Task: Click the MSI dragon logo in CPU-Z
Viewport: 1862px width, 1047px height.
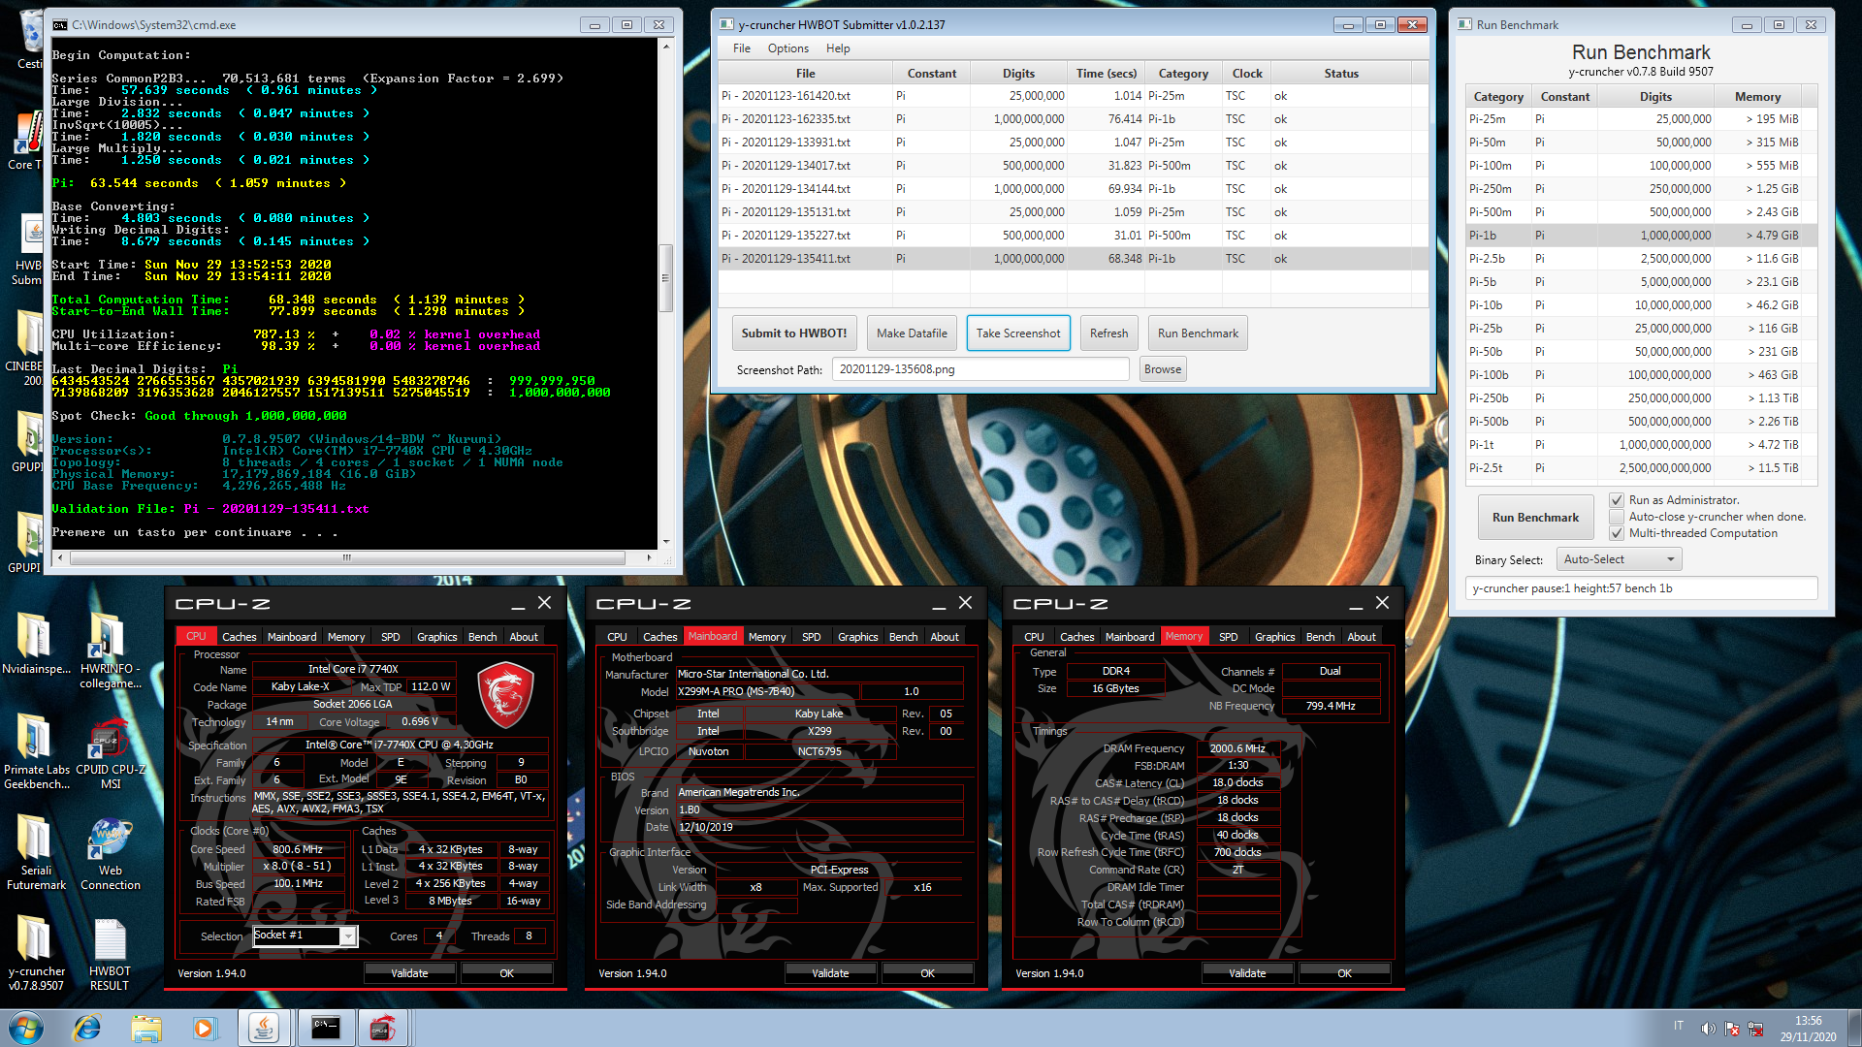Action: tap(505, 694)
